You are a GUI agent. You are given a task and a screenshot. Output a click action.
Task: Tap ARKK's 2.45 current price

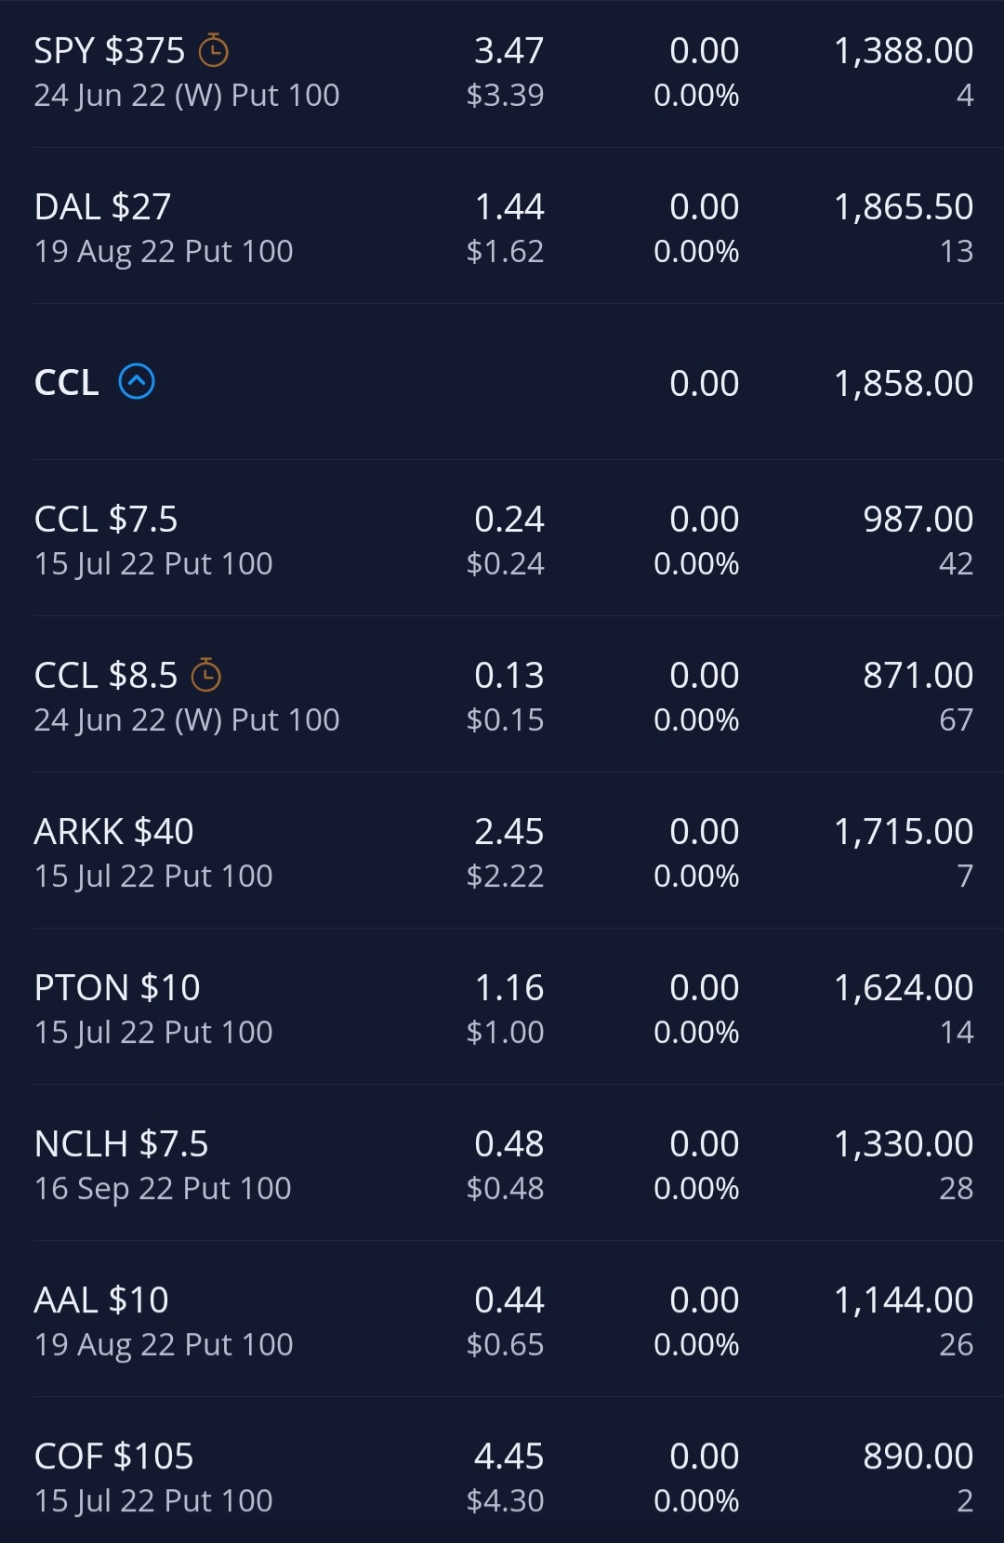pyautogui.click(x=509, y=831)
